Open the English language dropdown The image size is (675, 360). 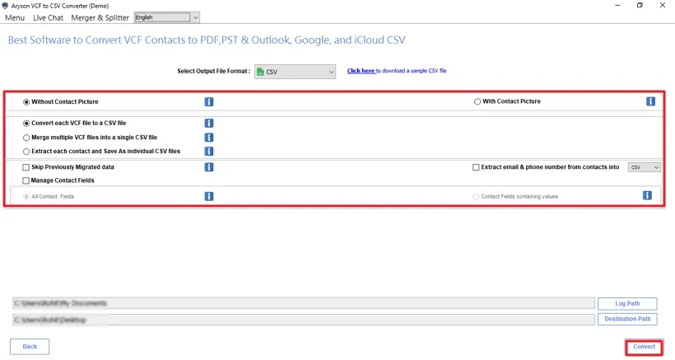[x=166, y=17]
